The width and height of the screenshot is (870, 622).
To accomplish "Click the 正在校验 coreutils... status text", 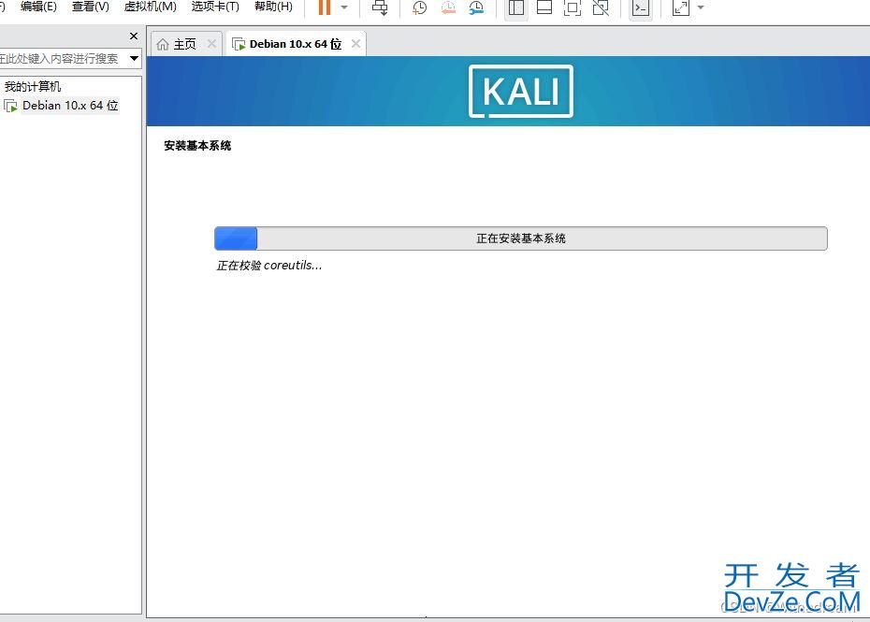I will pyautogui.click(x=269, y=266).
